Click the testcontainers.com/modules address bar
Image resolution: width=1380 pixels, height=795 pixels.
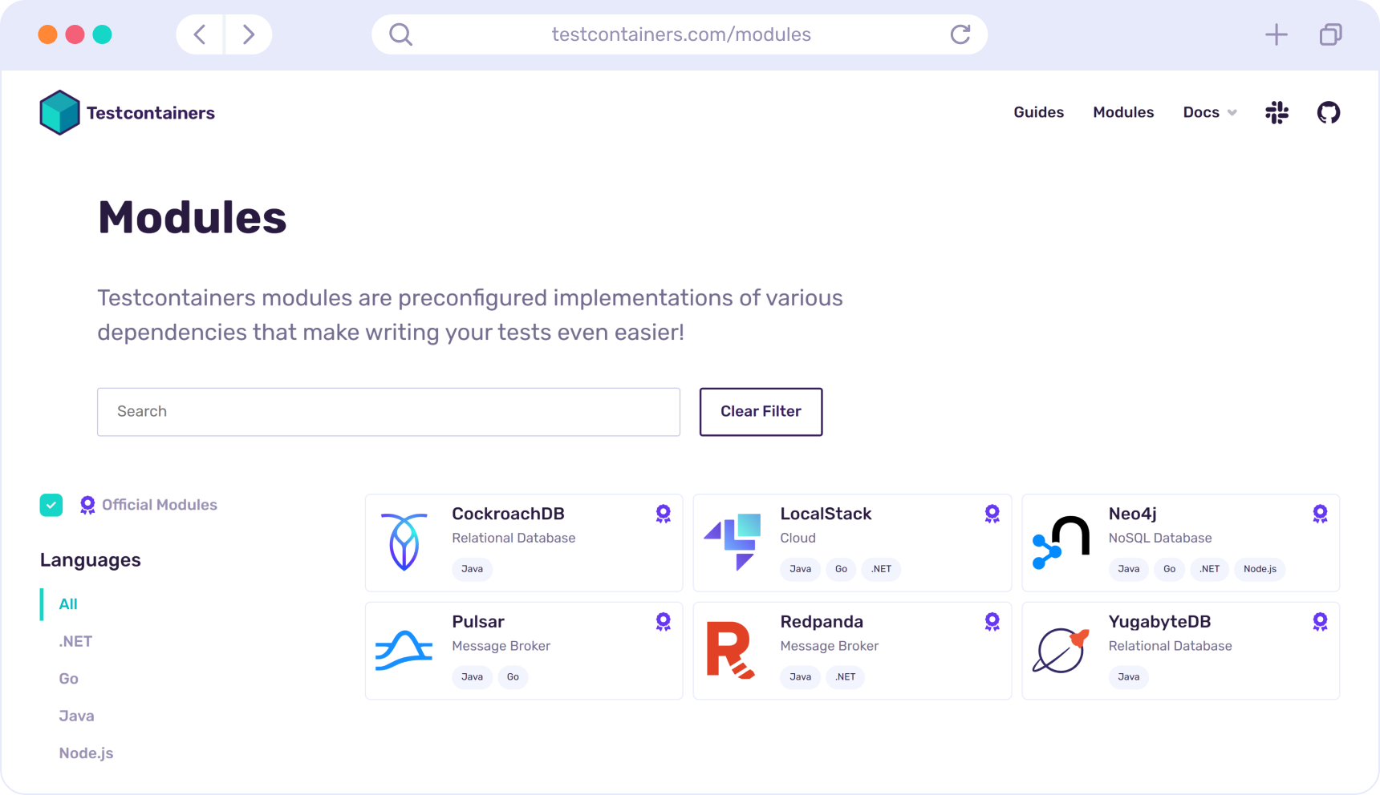point(680,34)
